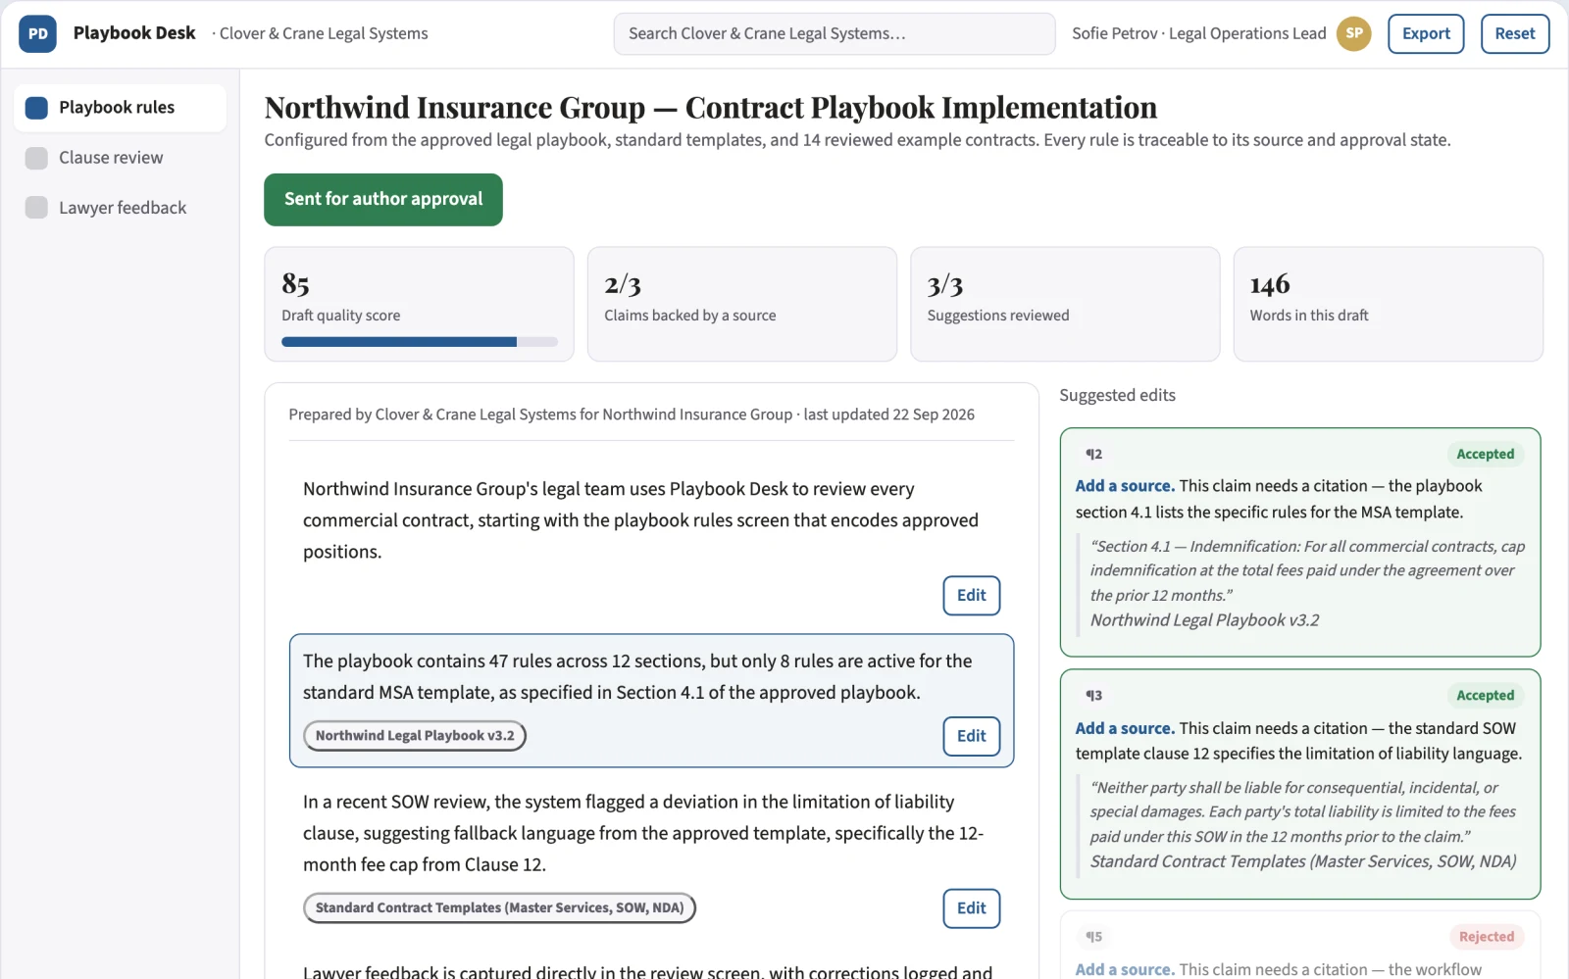The image size is (1569, 979).
Task: Click the Reset button
Action: [1515, 33]
